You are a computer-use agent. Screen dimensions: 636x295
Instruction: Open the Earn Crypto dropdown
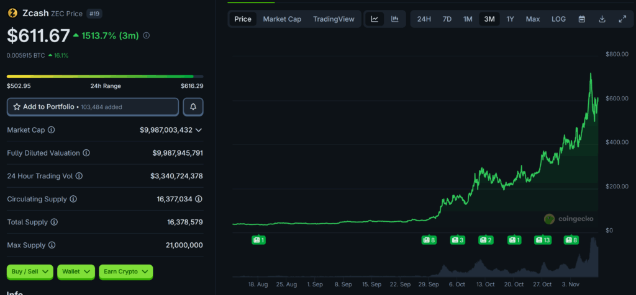125,271
